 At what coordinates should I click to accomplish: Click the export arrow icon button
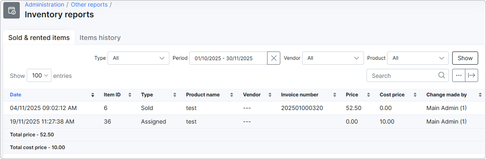coord(472,75)
